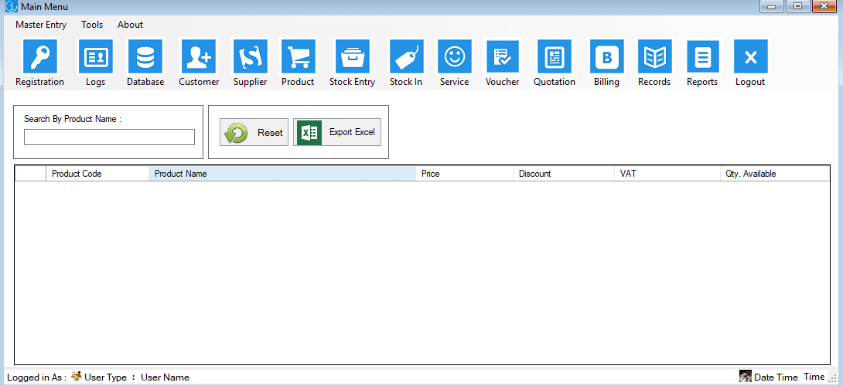The width and height of the screenshot is (843, 386).
Task: Open the Logs icon
Action: (96, 56)
